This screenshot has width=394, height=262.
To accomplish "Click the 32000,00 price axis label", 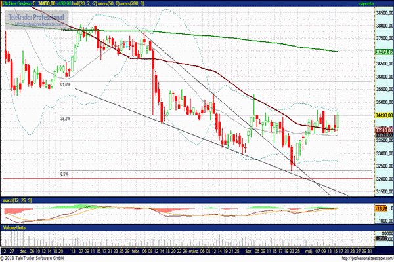I will coord(385,179).
